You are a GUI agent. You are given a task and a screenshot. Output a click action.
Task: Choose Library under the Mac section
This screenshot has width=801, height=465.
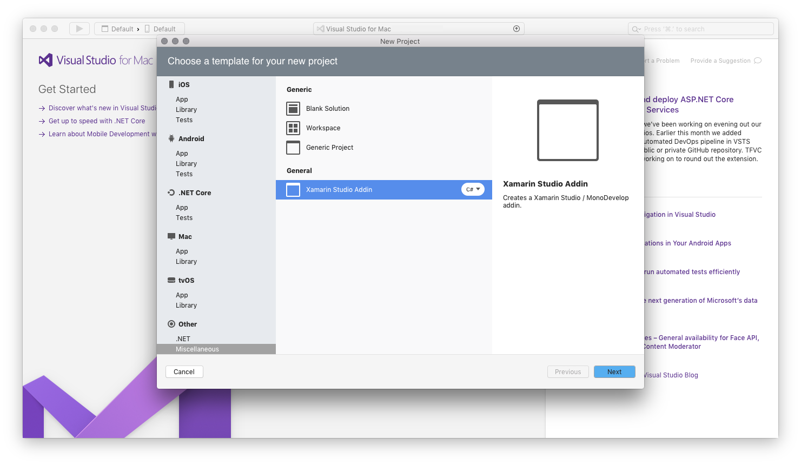pyautogui.click(x=186, y=262)
